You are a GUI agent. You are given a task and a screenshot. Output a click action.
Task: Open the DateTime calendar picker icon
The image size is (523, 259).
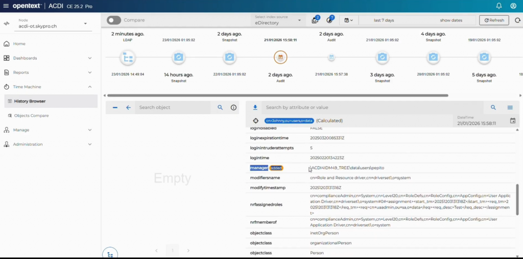tap(513, 120)
